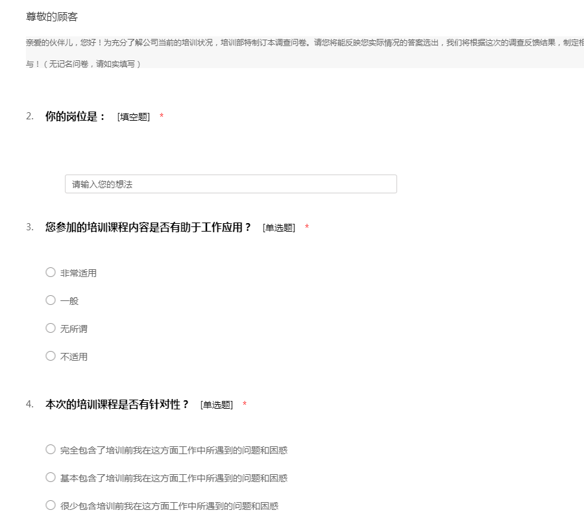Choose the 无所谓 radio option
This screenshot has height=519, width=584.
pos(51,328)
